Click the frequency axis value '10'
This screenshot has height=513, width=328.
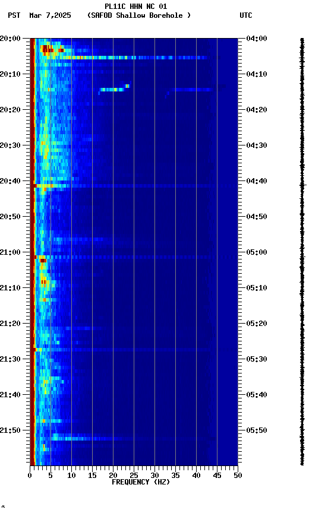point(71,476)
